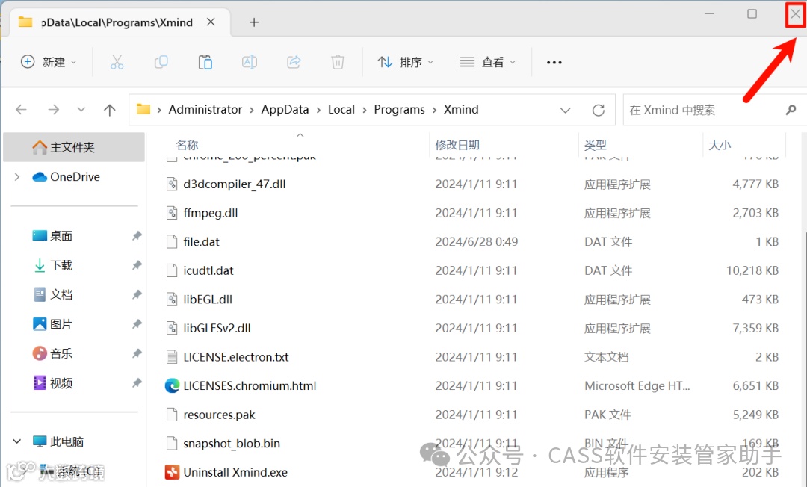Screen dimensions: 807x487
Task: Open the 排序 (Sort) dropdown
Action: tap(405, 62)
